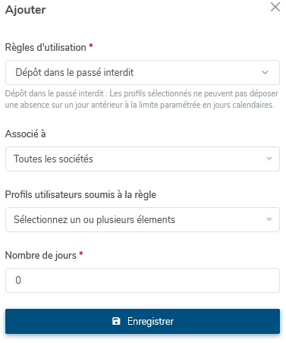Open the Profils utilisateurs soumis à la règle selector
Image resolution: width=286 pixels, height=343 pixels.
point(143,219)
